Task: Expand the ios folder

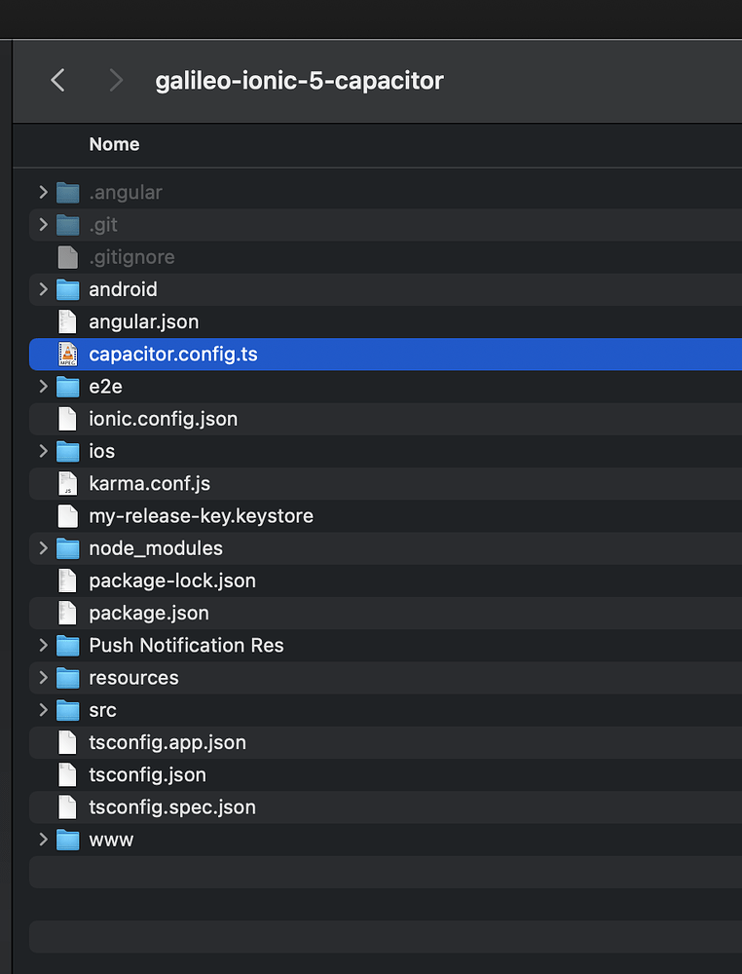Action: pyautogui.click(x=43, y=451)
